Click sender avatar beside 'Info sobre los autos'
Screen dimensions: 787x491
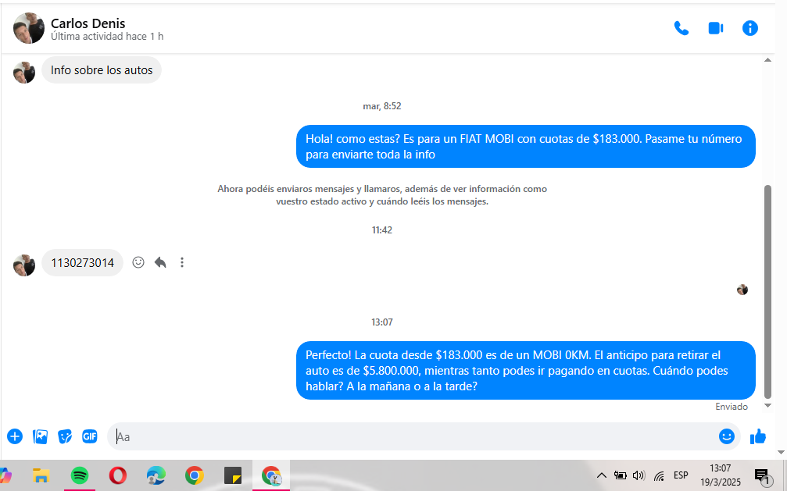[x=24, y=73]
